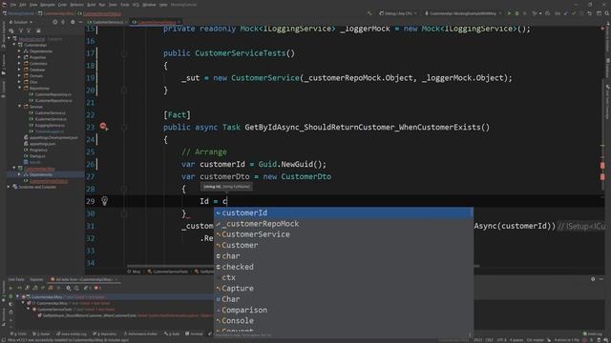Open Solution panel gear settings icon

pos(73,22)
